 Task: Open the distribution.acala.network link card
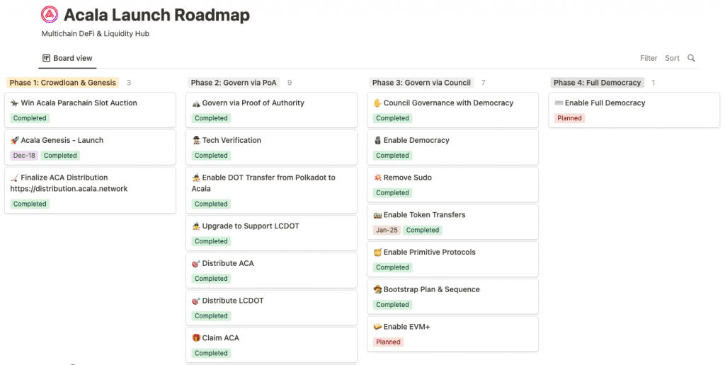[x=90, y=190]
